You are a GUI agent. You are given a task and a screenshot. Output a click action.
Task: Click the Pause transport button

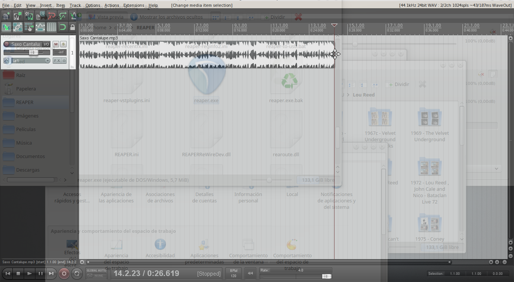[41, 273]
